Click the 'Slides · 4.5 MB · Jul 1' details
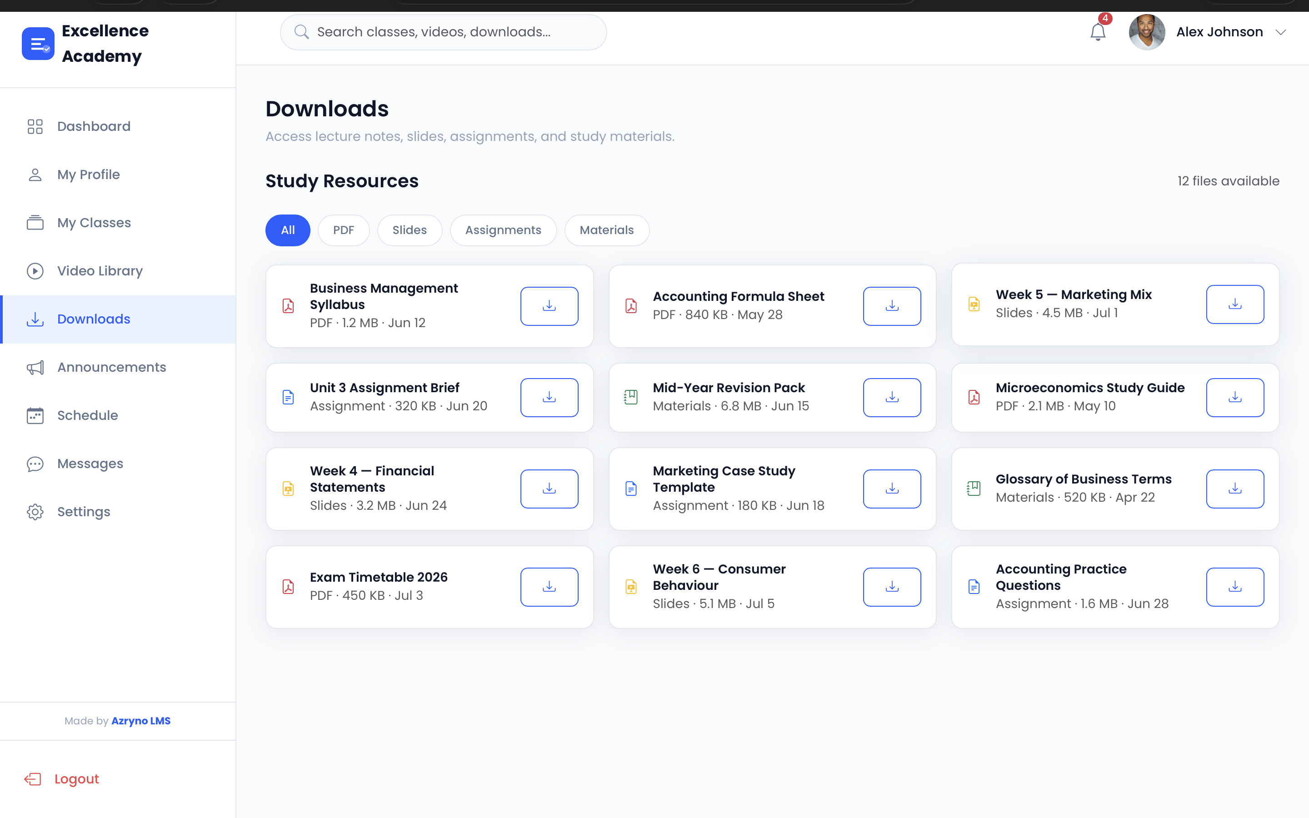 (1056, 313)
